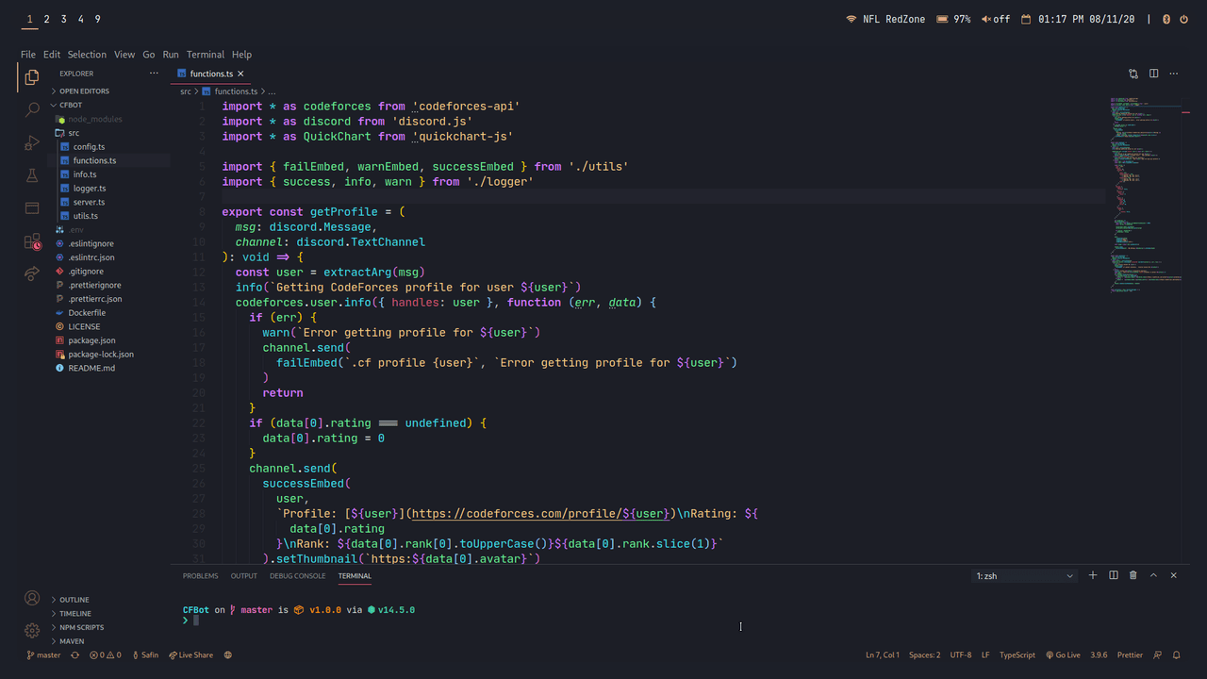Open the TypeScript language mode selector

click(x=1017, y=654)
